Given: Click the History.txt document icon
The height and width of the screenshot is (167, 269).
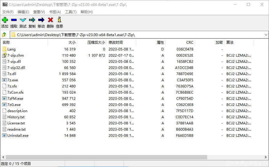Looking at the screenshot, I should click(x=4, y=117).
